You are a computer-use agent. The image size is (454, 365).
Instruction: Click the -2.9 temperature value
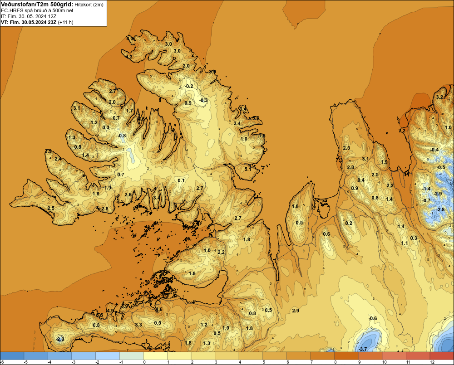438,194
